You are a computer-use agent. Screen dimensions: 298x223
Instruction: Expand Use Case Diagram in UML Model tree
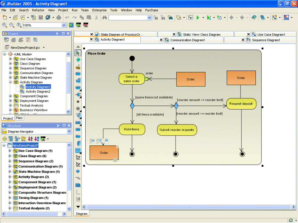pos(10,59)
